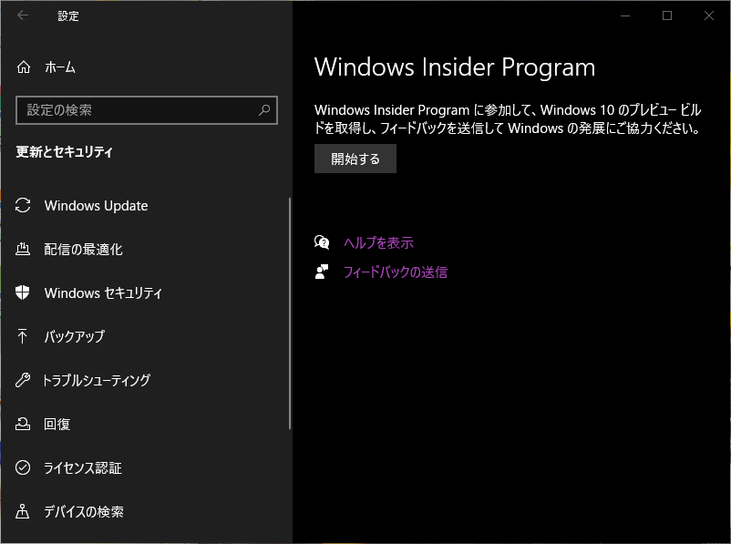Click the wrench icon for トラブルシューティング
Screen dimensions: 731x544
point(23,380)
